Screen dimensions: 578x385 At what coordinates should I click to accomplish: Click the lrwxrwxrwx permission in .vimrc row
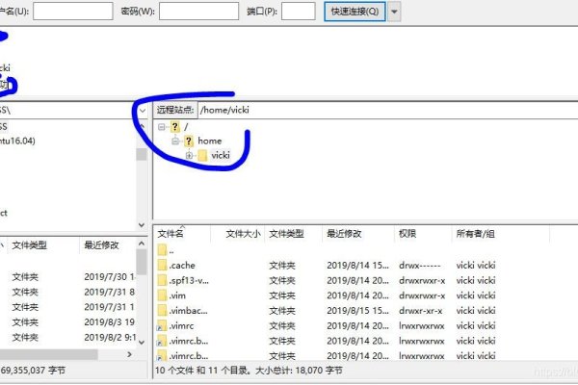(422, 325)
